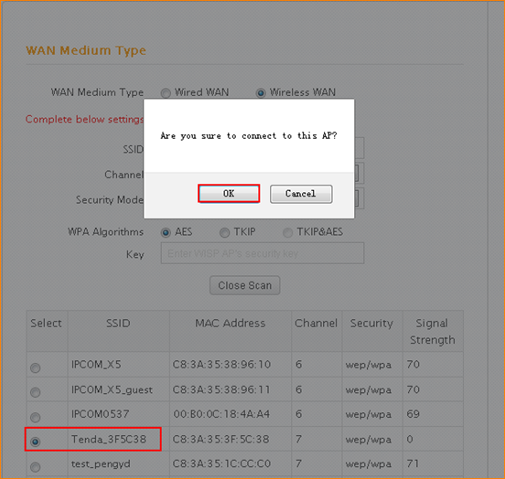Click the SSID table column header
This screenshot has height=479, width=505.
tap(118, 323)
